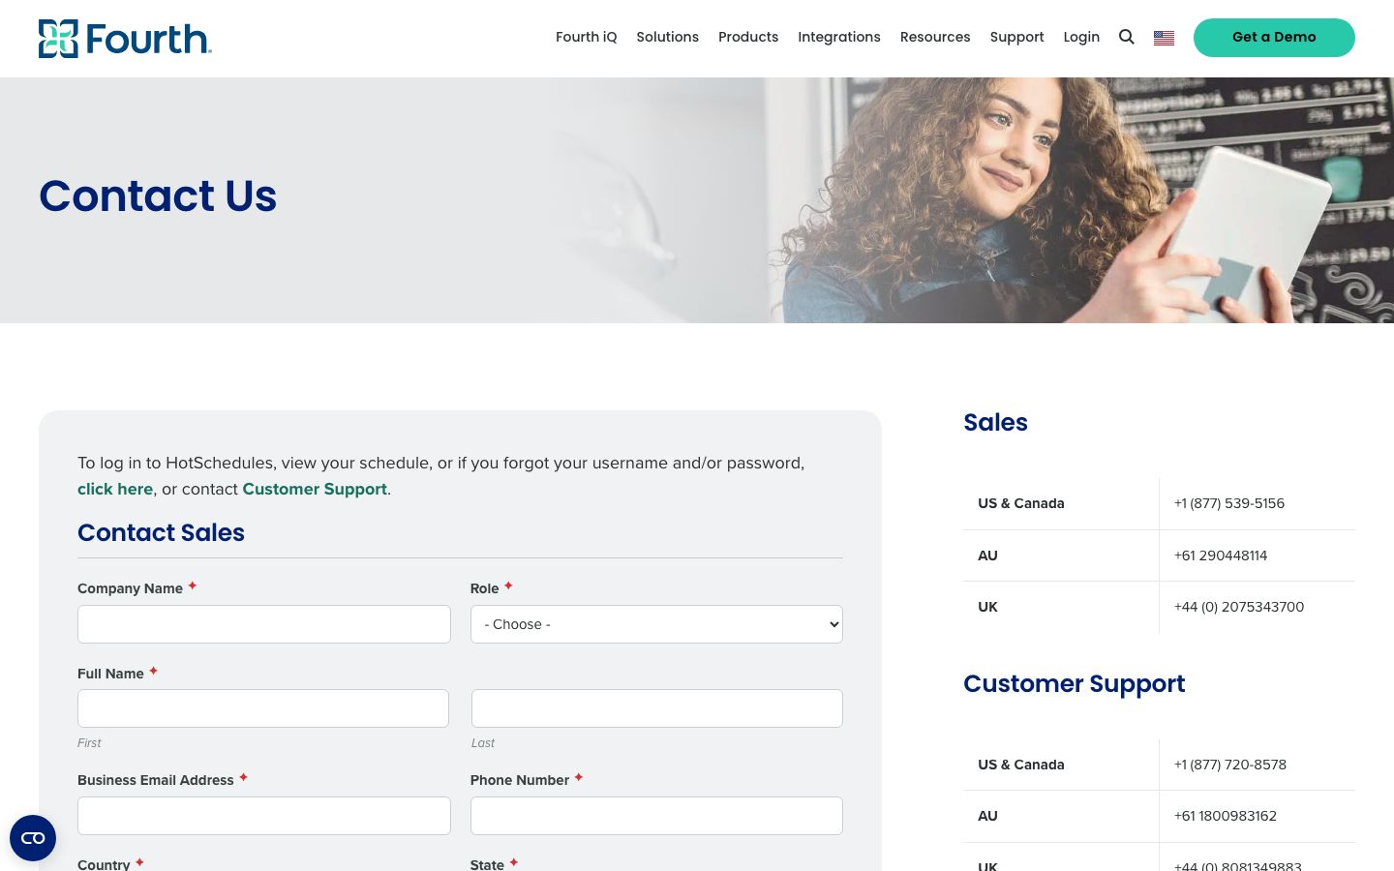Screen dimensions: 1394x871
Task: Click the Get a Demo button
Action: [x=1274, y=38]
